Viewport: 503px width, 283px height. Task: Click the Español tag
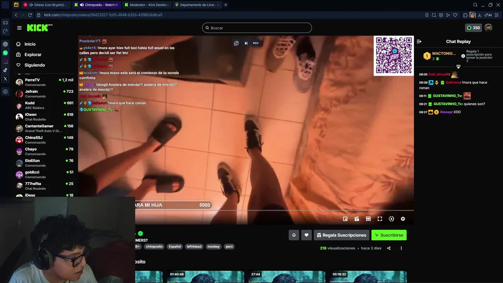coord(175,246)
